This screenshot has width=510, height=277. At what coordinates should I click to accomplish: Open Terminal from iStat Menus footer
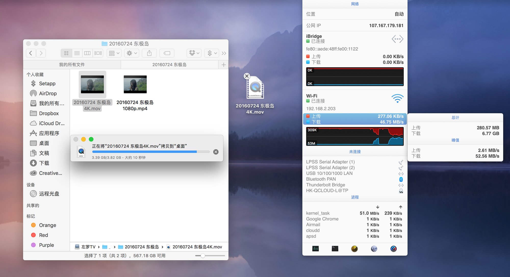point(335,249)
